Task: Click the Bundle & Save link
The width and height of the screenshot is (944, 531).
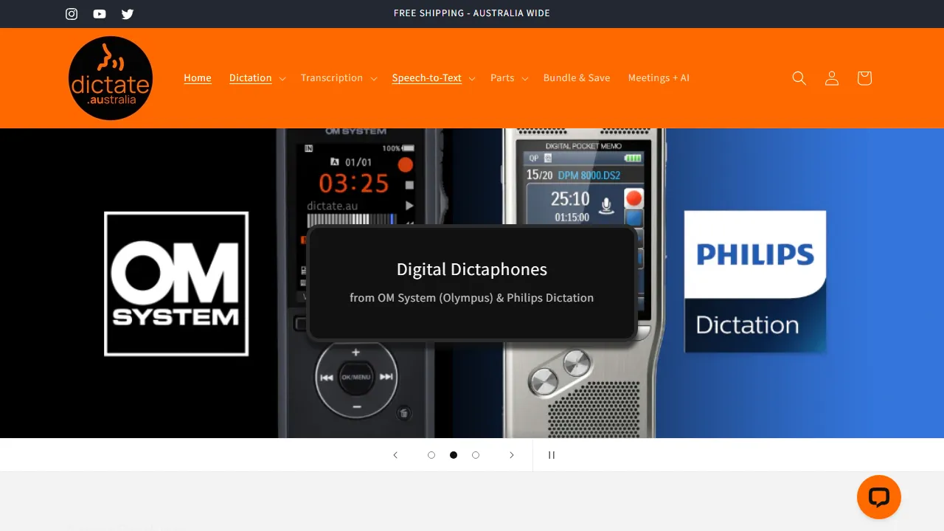Action: [x=577, y=77]
